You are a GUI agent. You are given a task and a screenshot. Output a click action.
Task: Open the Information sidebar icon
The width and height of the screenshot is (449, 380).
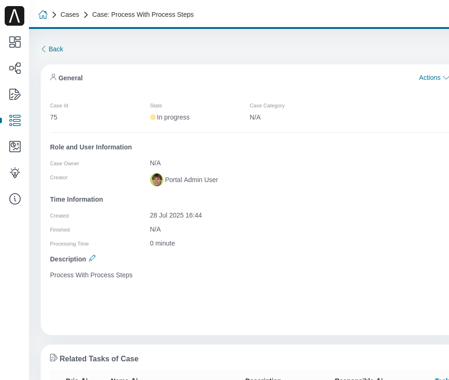(x=15, y=199)
